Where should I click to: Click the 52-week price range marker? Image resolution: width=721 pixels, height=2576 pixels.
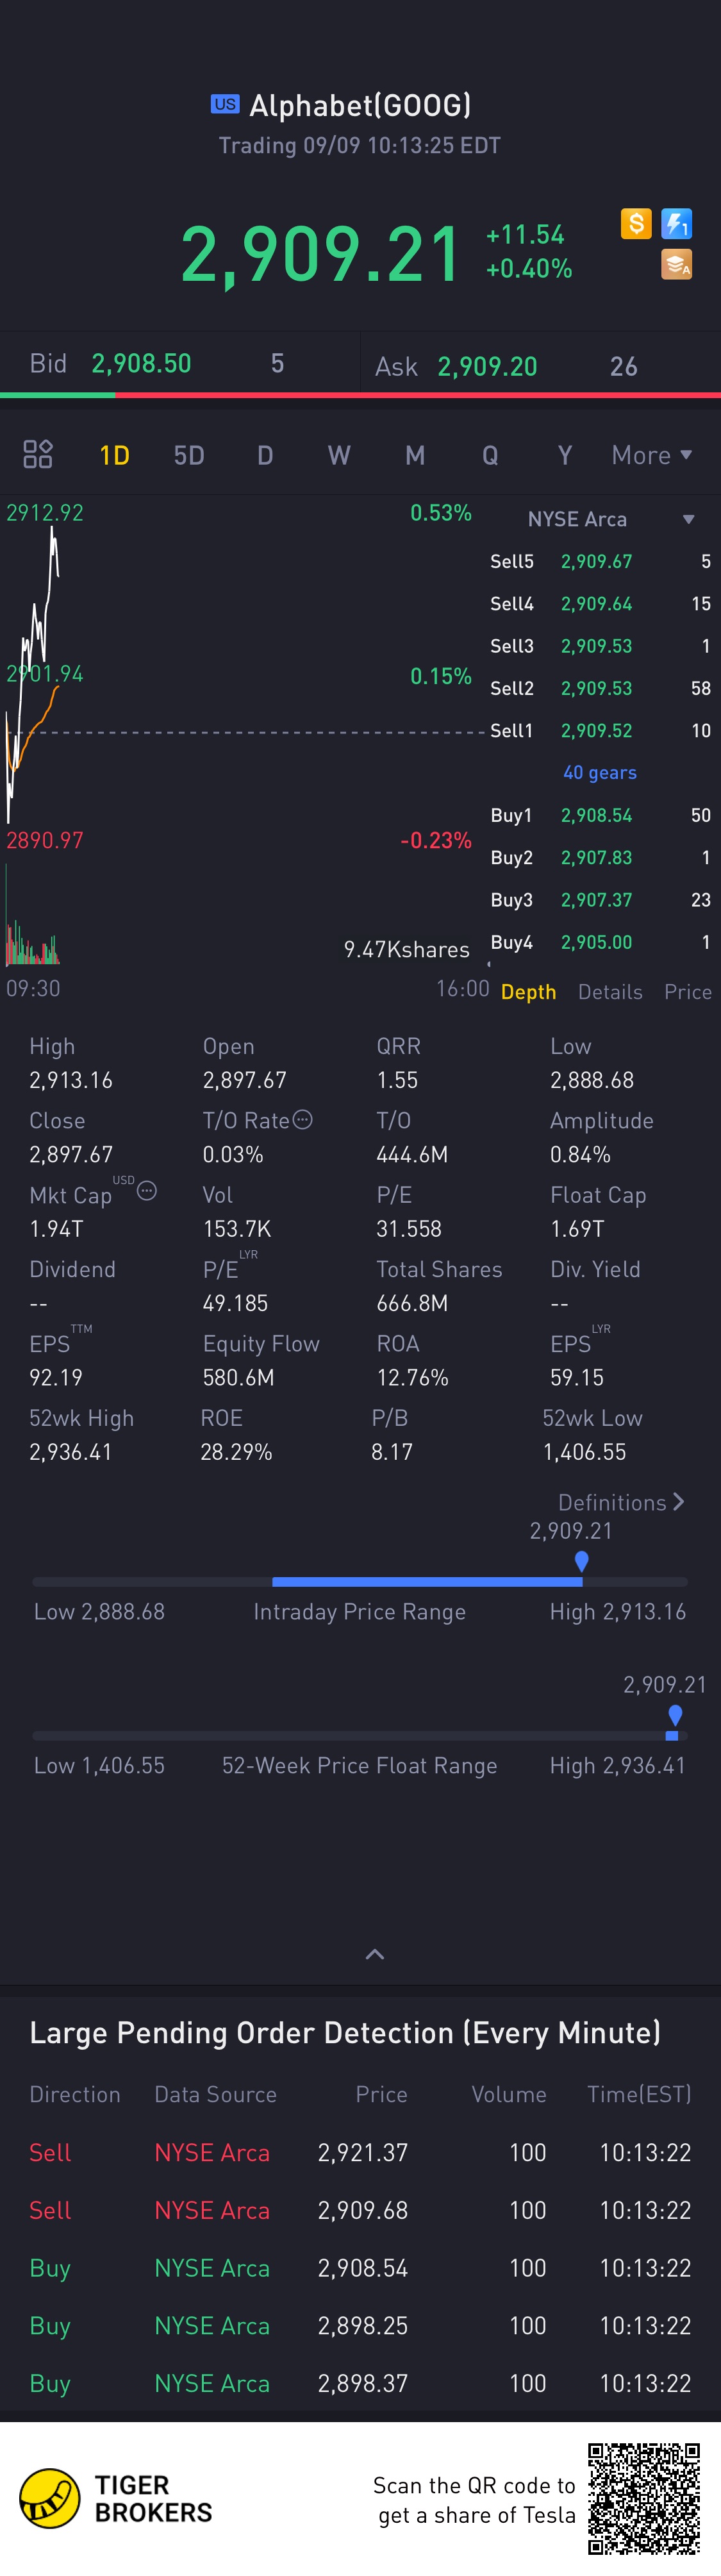coord(675,1718)
